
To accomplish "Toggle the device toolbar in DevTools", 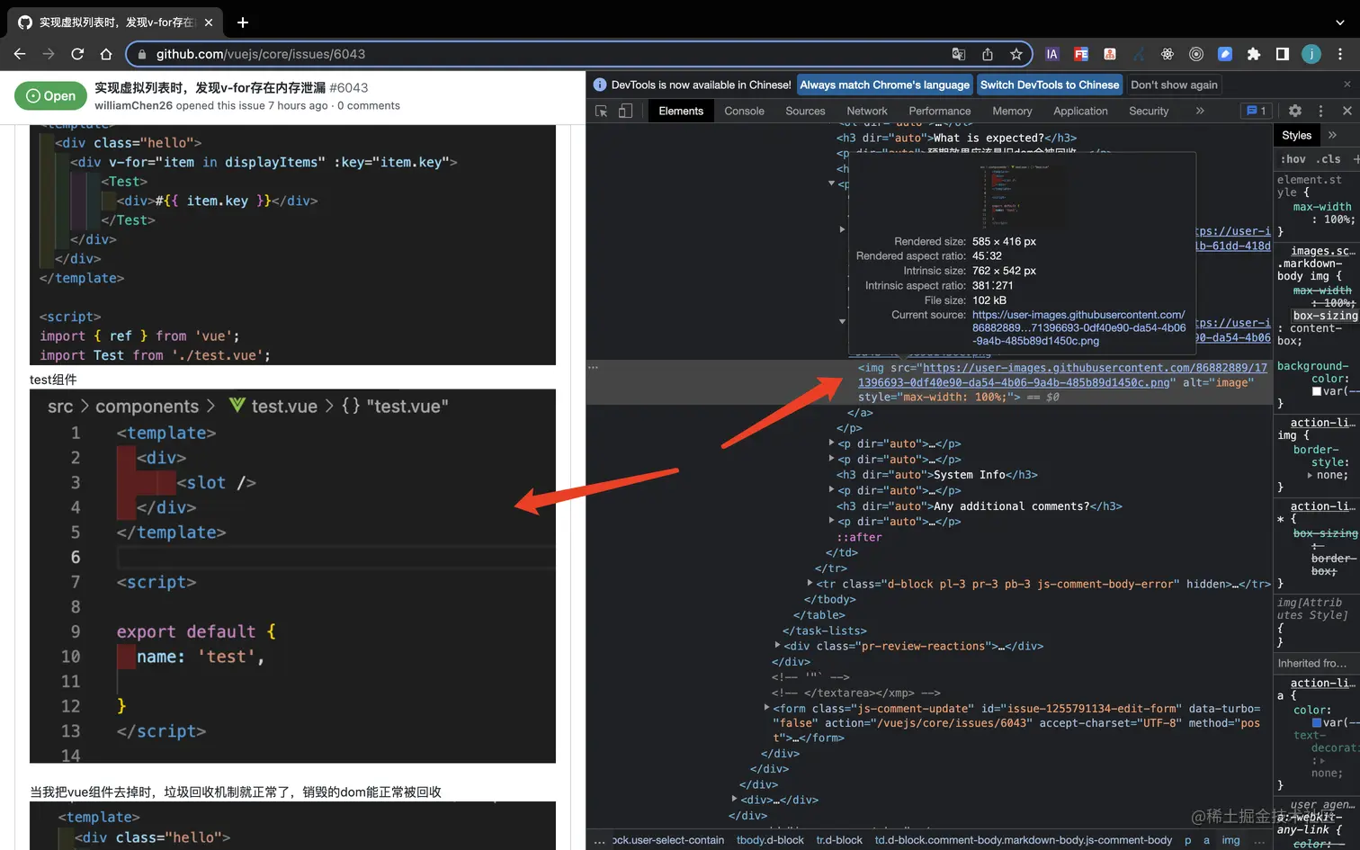I will pyautogui.click(x=625, y=111).
